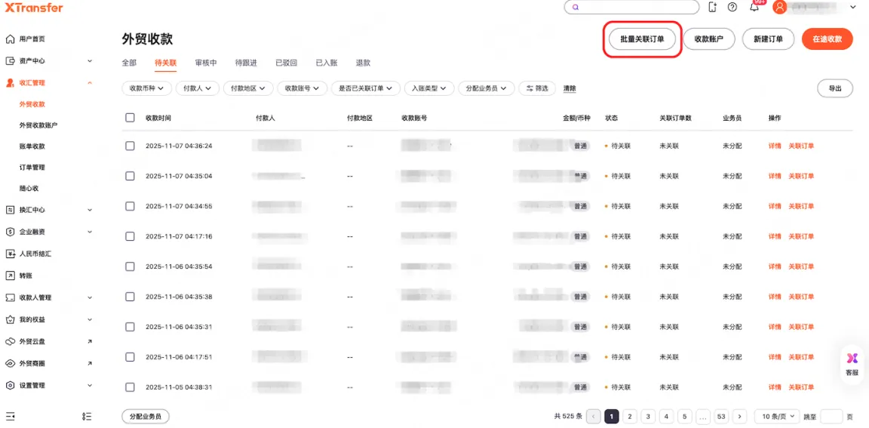Open the 收款账号 filter dropdown
The width and height of the screenshot is (869, 428).
[302, 88]
